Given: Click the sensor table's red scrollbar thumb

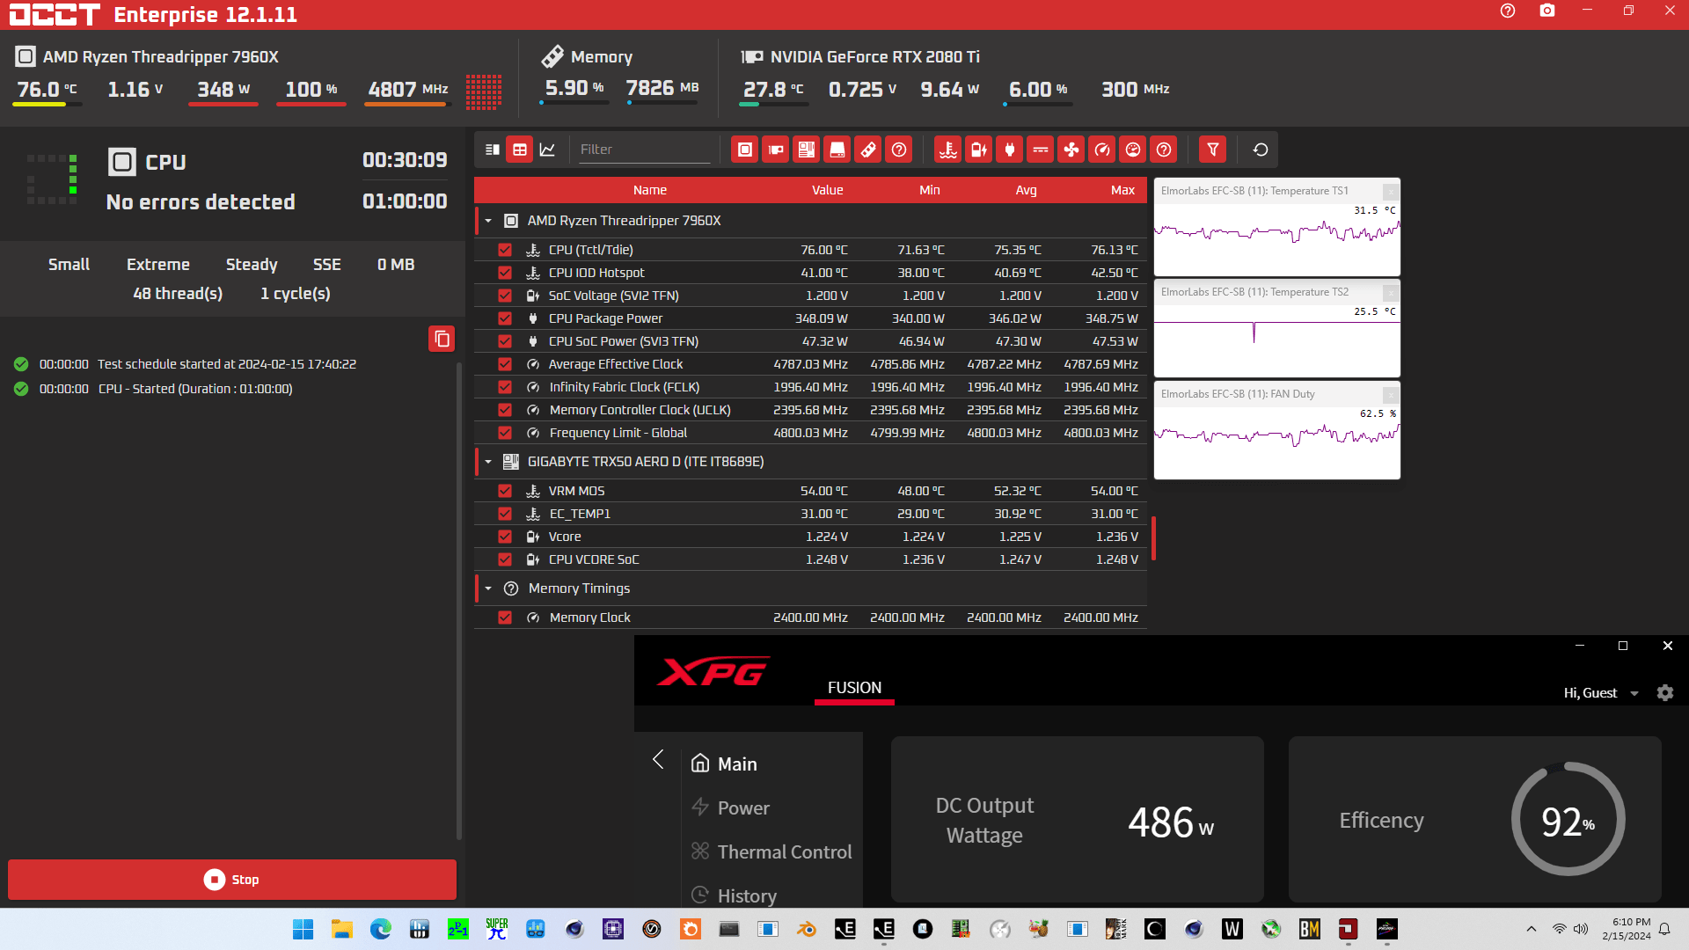Looking at the screenshot, I should click(x=1153, y=538).
